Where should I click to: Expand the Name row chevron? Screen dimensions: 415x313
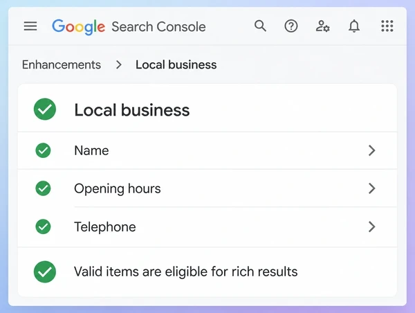click(372, 150)
